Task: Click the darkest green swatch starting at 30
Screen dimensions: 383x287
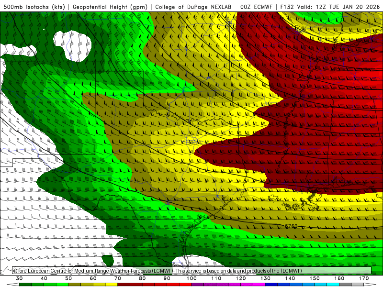Action: pyautogui.click(x=25, y=285)
